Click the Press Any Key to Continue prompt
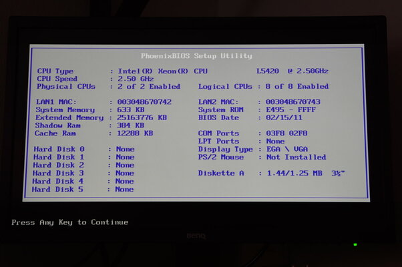The image size is (402, 267). tap(69, 222)
